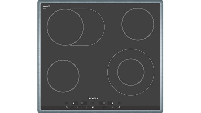
Task: Decrease heat for front-left zone with minus
Action: (x=73, y=107)
